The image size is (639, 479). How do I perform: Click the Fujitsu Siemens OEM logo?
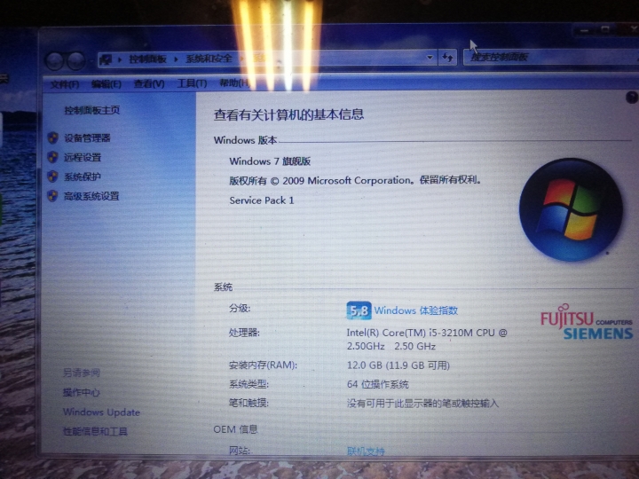pyautogui.click(x=587, y=322)
